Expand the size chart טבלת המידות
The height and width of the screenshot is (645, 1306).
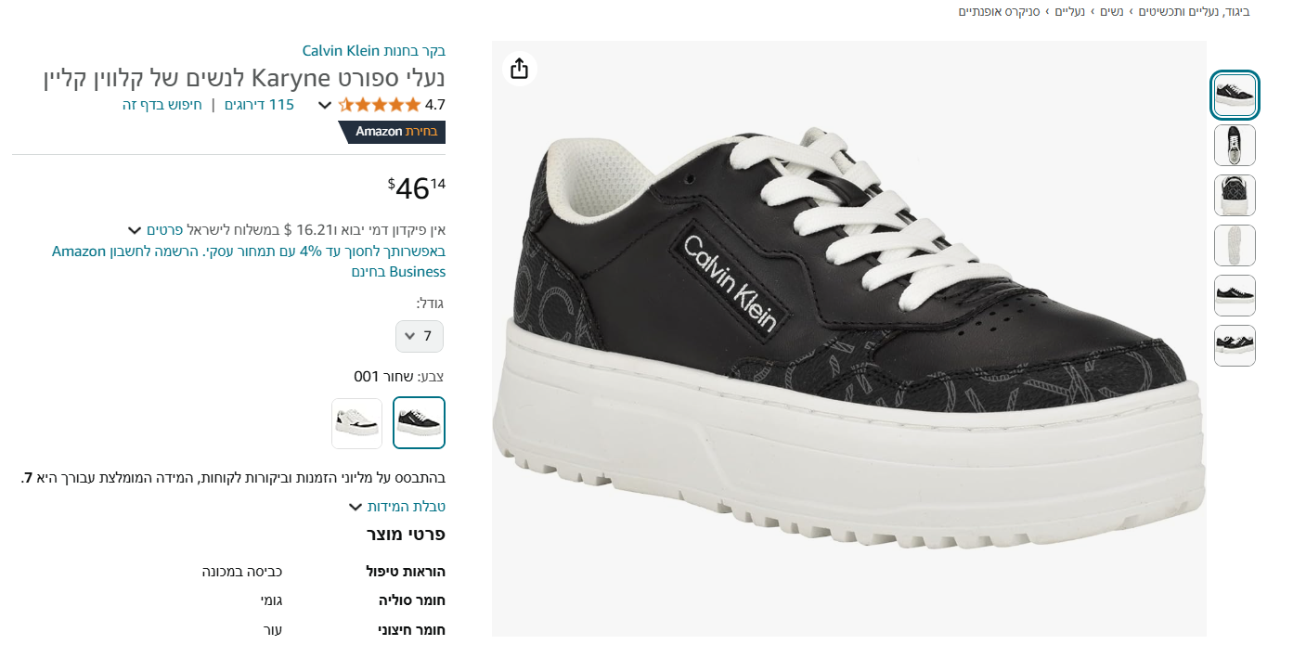pyautogui.click(x=397, y=507)
